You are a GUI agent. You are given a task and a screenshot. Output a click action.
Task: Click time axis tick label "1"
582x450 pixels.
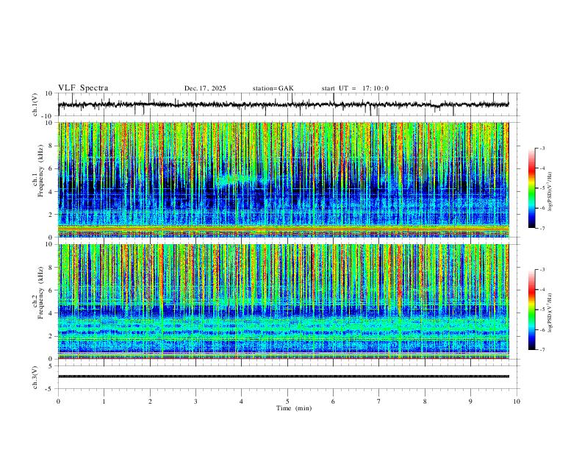104,401
